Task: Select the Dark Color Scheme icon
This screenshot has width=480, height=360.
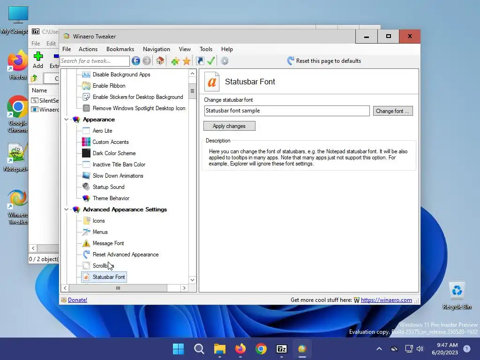Action: click(x=86, y=153)
